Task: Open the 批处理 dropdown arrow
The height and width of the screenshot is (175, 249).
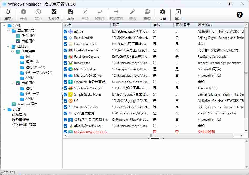Action: [x=61, y=15]
